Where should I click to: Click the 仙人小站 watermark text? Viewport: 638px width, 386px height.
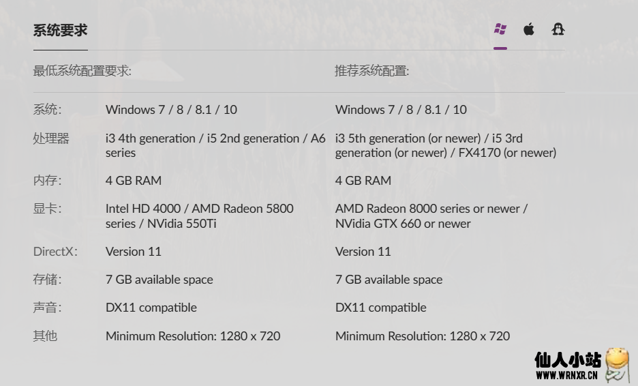pyautogui.click(x=568, y=359)
